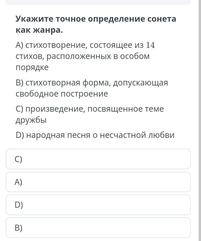The width and height of the screenshot is (201, 241).
Task: Click the vertical scrollbar on right edge
Action: tap(200, 121)
